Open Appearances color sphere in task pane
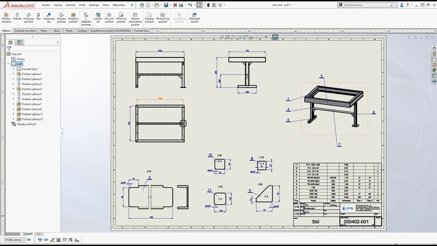Screen dimensions: 437x246 click(x=434, y=70)
